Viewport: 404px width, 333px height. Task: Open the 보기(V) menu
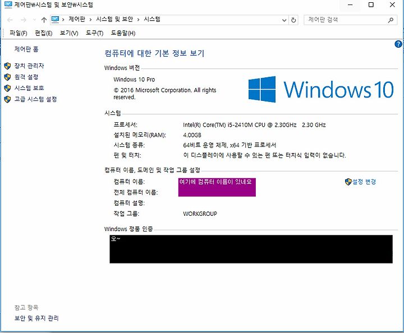pyautogui.click(x=69, y=33)
